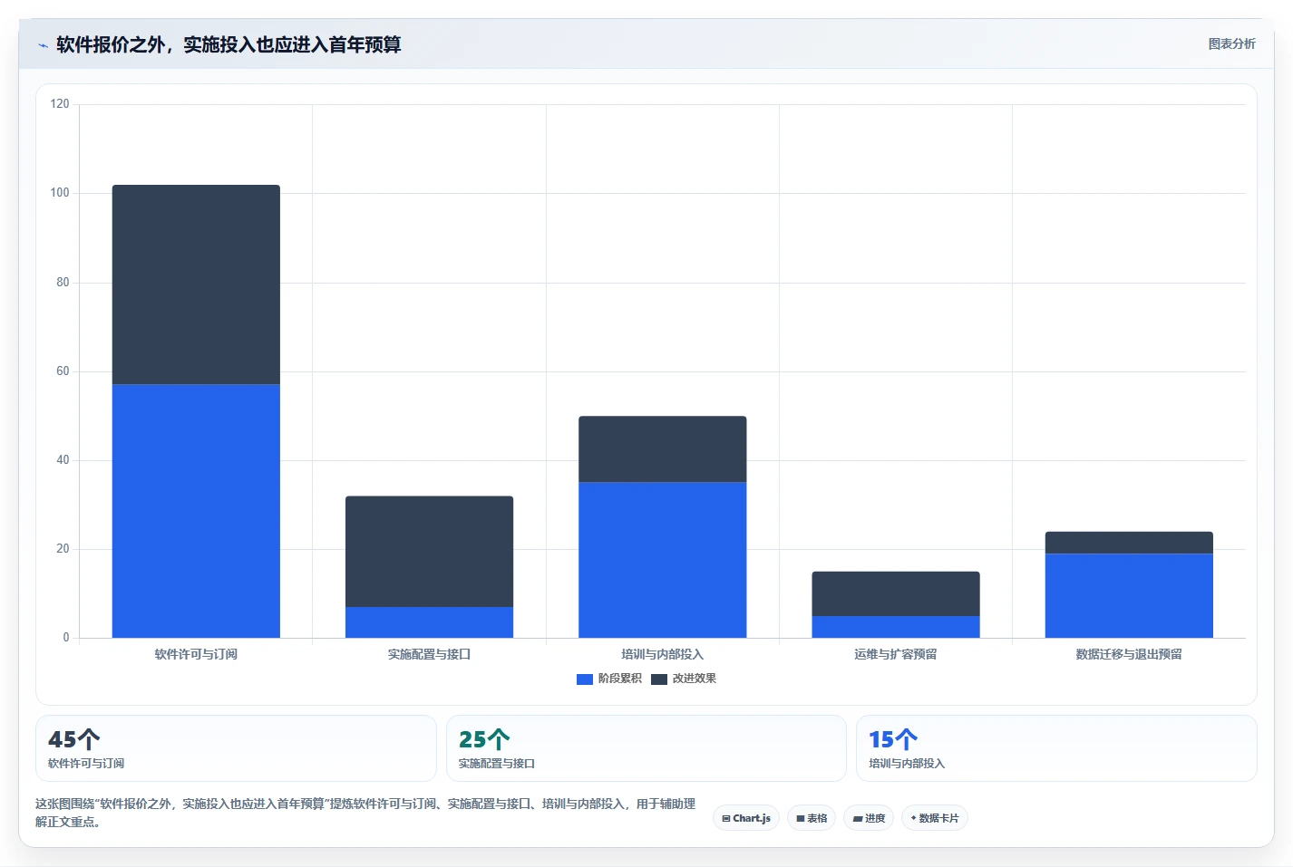The image size is (1293, 867).
Task: Click the 图表分析 label in the header
Action: (x=1231, y=43)
